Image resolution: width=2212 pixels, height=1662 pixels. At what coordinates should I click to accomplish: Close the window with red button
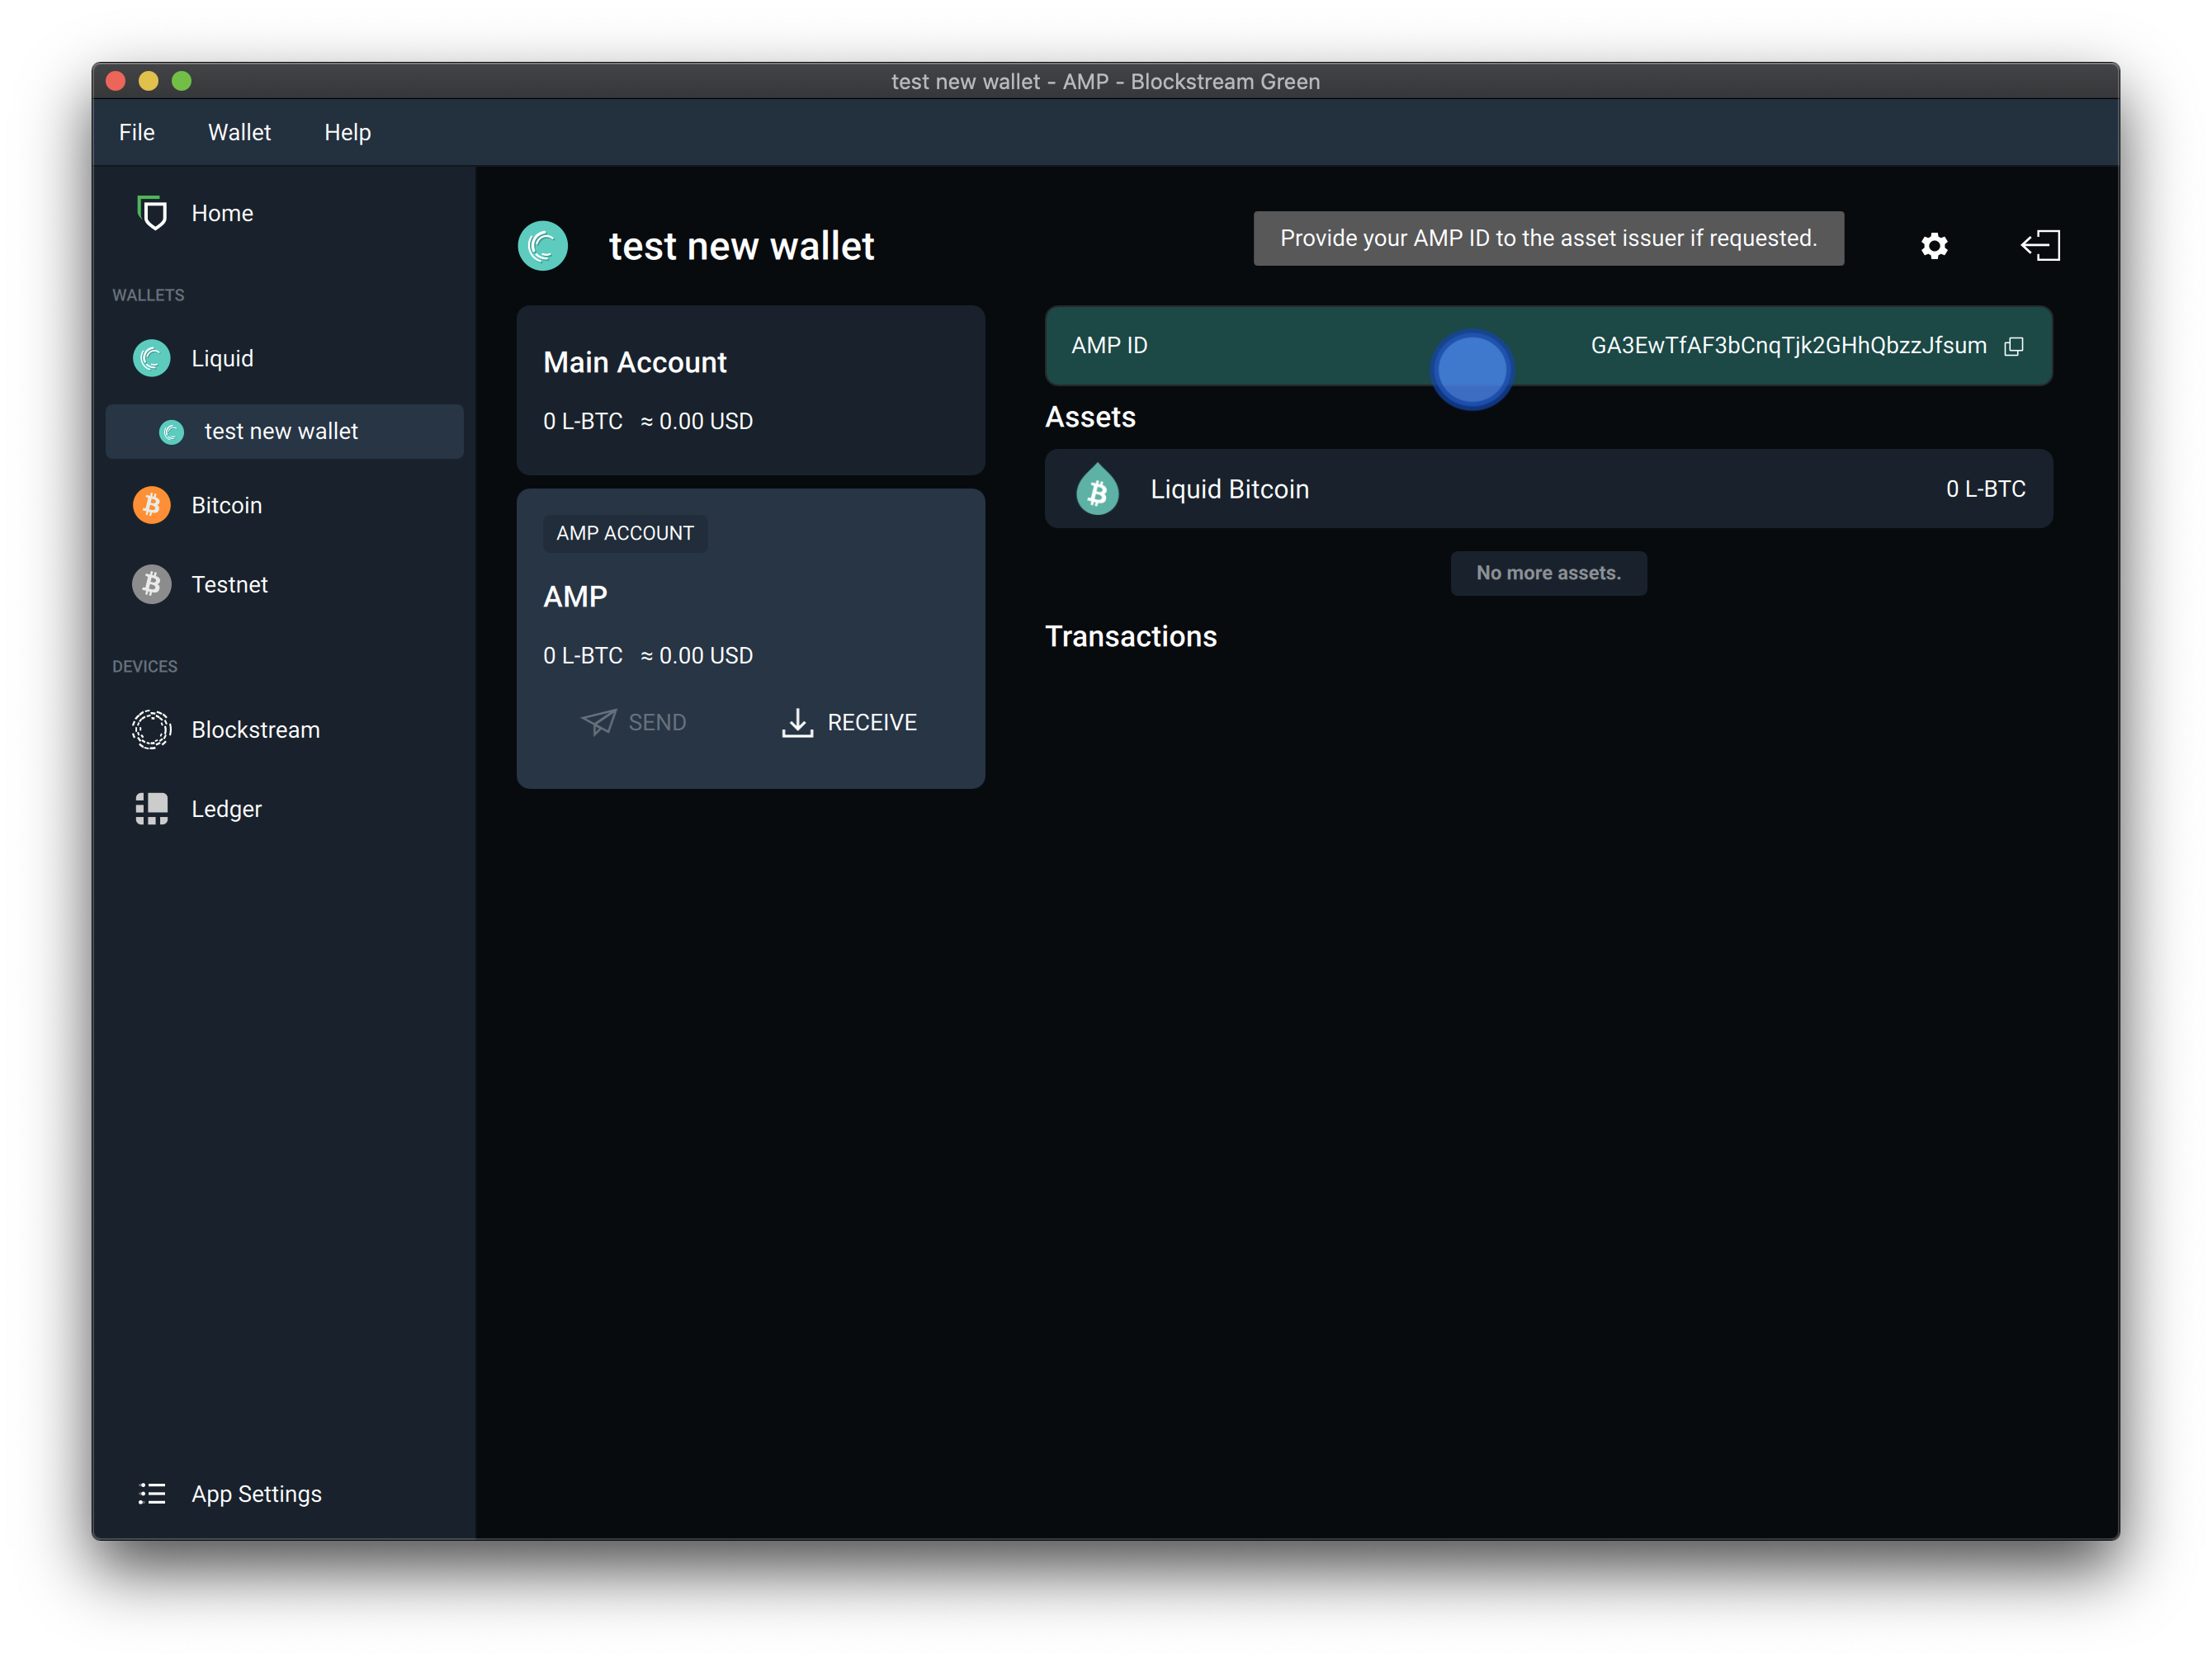[115, 81]
